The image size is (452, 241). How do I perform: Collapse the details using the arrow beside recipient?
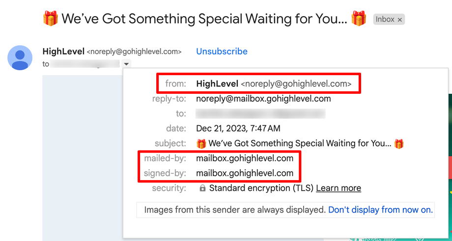(x=127, y=64)
